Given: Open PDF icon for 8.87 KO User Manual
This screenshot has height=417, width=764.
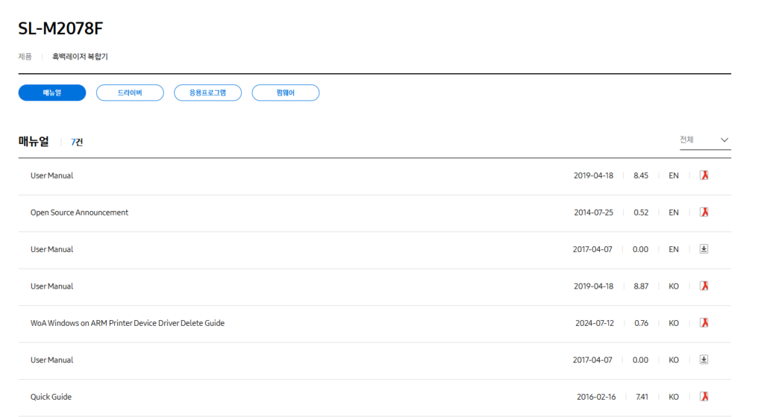Looking at the screenshot, I should 704,286.
